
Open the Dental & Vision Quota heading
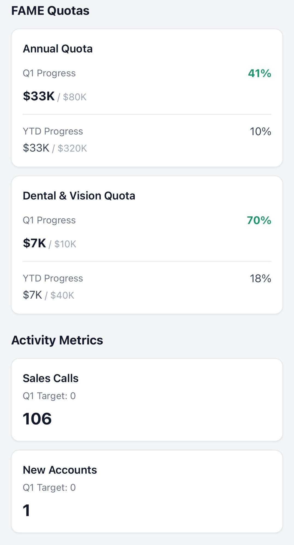(79, 196)
